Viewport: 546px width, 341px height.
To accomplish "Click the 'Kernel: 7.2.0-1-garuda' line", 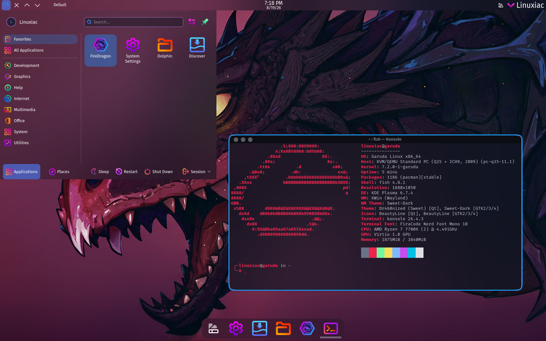I will [x=390, y=167].
